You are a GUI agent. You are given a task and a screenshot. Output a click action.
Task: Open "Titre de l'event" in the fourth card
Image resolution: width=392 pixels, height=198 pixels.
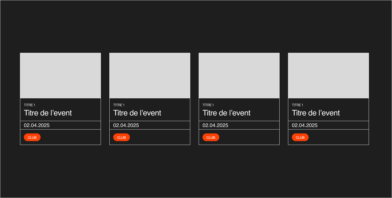point(316,113)
